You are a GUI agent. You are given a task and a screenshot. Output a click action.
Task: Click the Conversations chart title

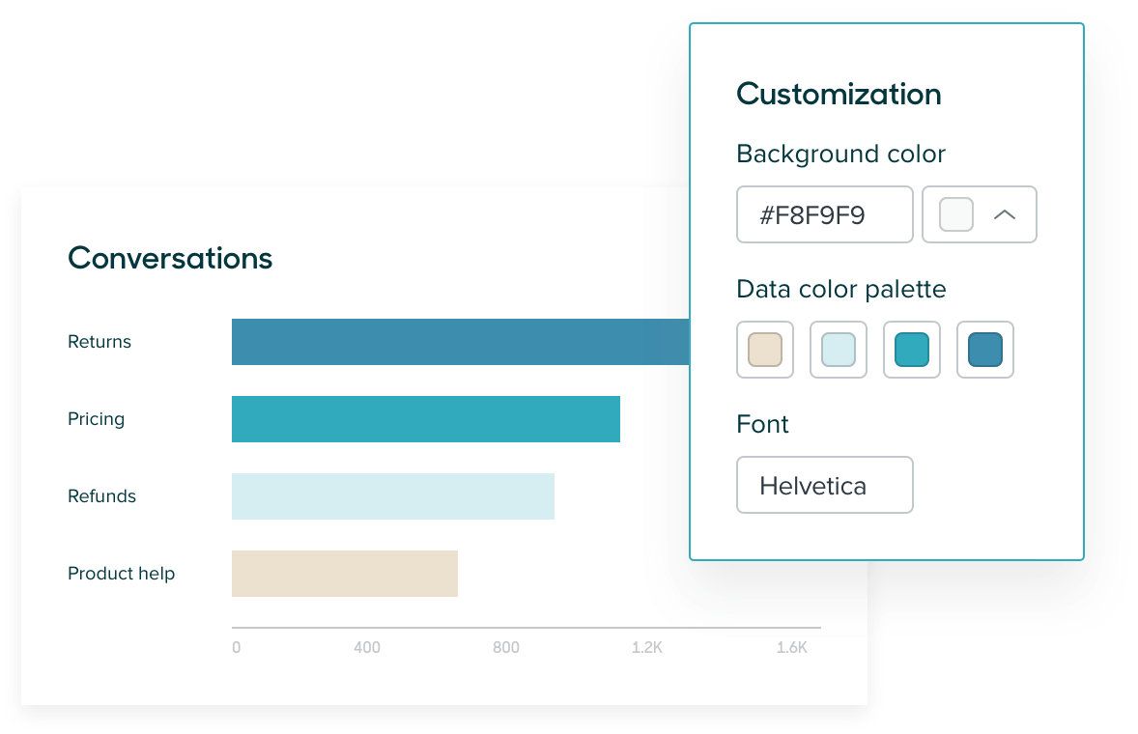tap(170, 258)
